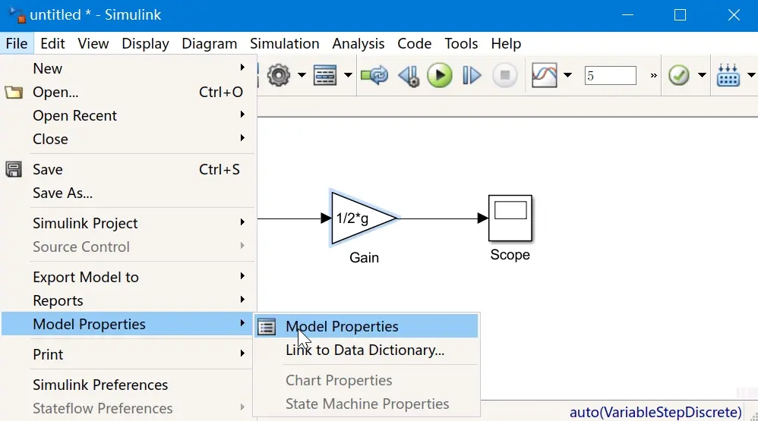Image resolution: width=758 pixels, height=421 pixels.
Task: Expand the Print submenu
Action: (128, 354)
